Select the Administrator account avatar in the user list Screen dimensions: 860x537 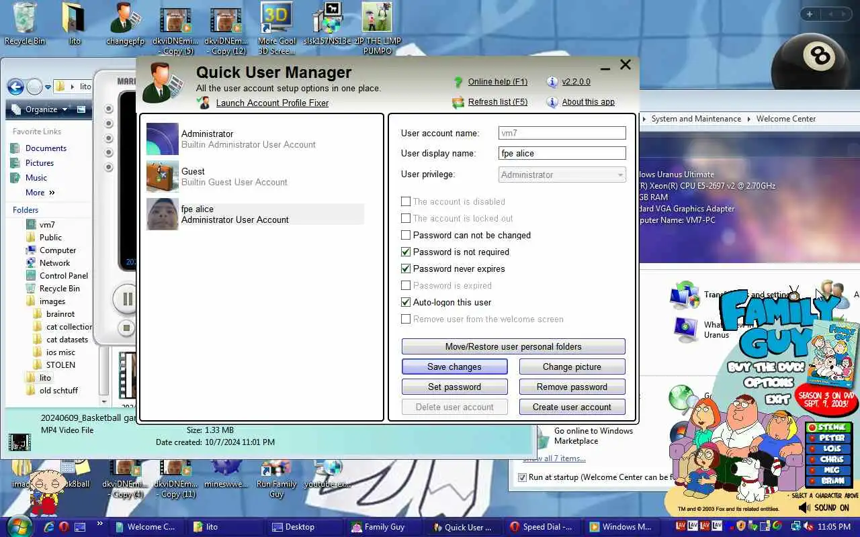pyautogui.click(x=163, y=139)
